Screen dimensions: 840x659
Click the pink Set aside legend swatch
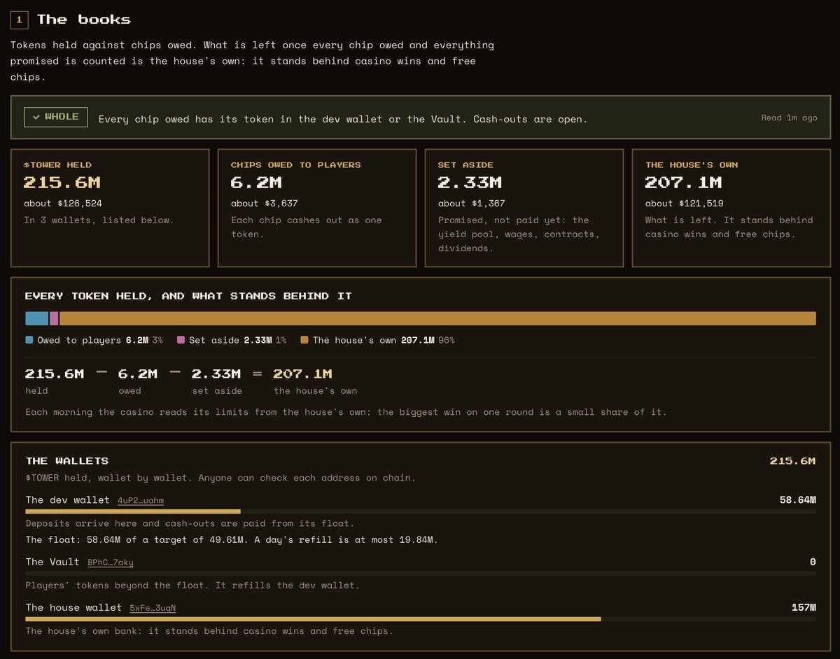point(181,340)
